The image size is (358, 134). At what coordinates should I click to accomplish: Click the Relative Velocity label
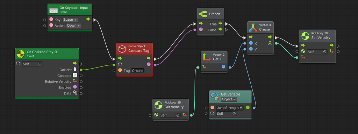tap(58, 82)
